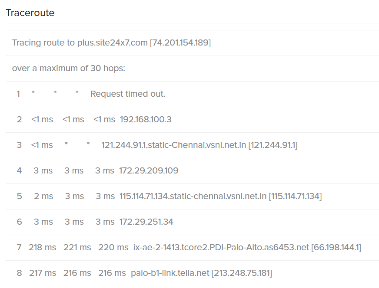Select the IP address 172.29.251.34
This screenshot has height=288, width=379.
(146, 222)
